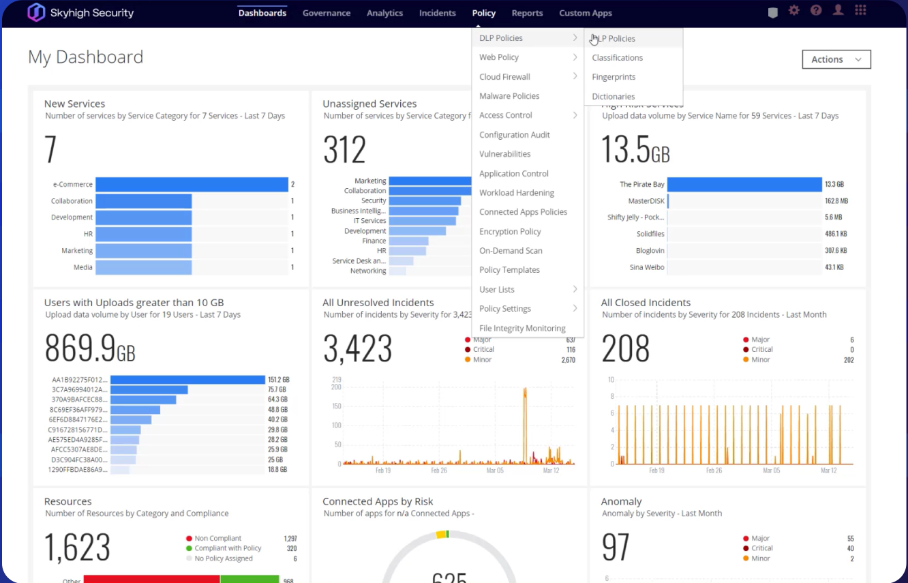Click the Dashboards tab
Viewport: 908px width, 583px height.
pos(262,12)
